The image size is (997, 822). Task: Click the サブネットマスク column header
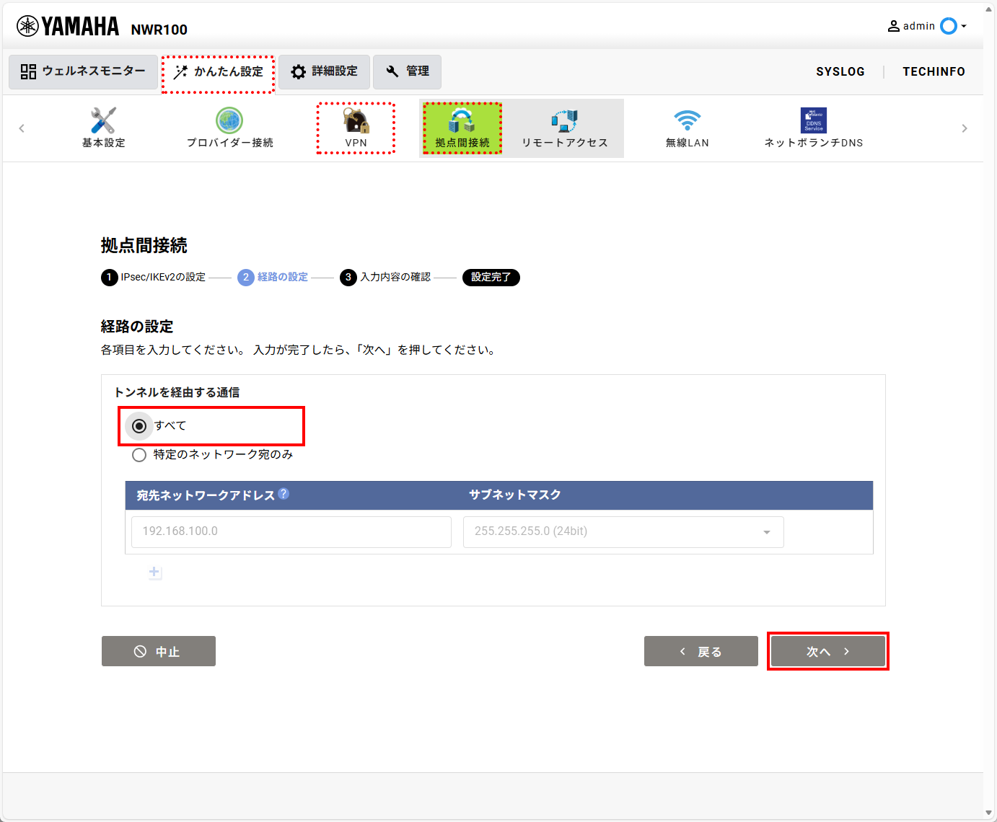point(515,495)
